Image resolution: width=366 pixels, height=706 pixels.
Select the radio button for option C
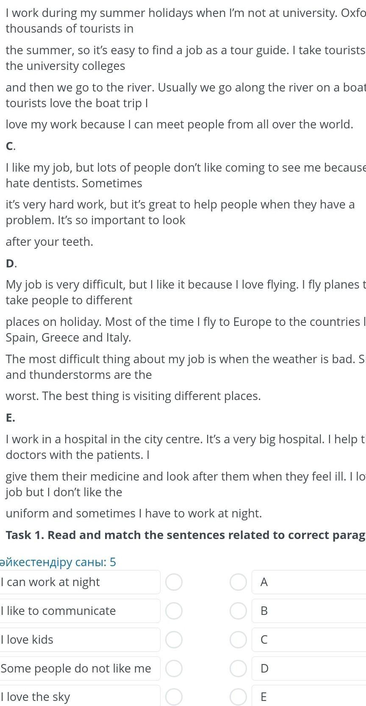(x=238, y=639)
